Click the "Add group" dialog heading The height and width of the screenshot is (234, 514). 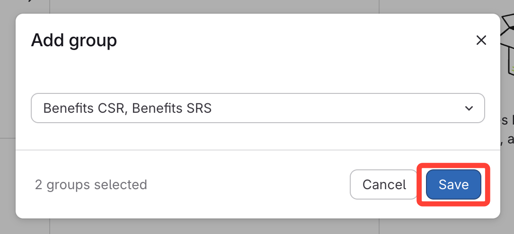[x=74, y=41]
